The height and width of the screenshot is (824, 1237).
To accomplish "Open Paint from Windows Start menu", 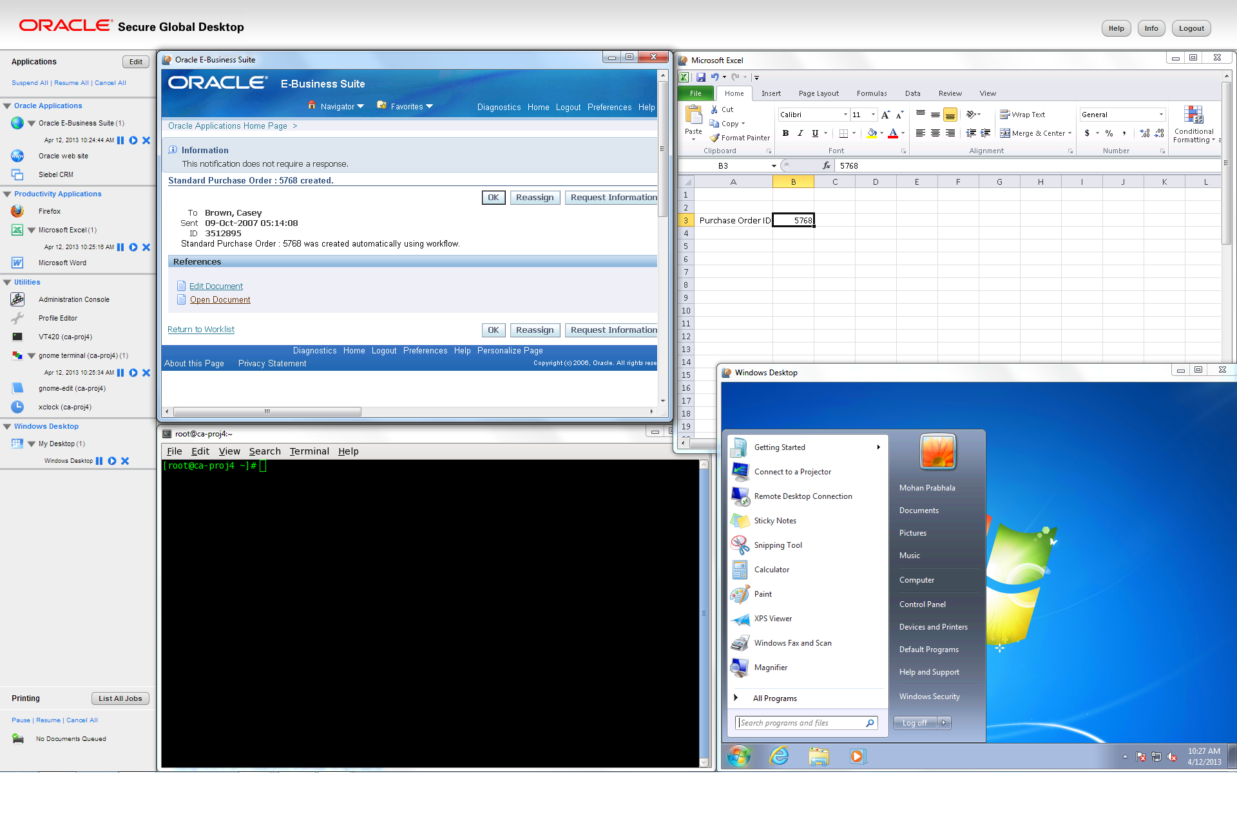I will [763, 594].
